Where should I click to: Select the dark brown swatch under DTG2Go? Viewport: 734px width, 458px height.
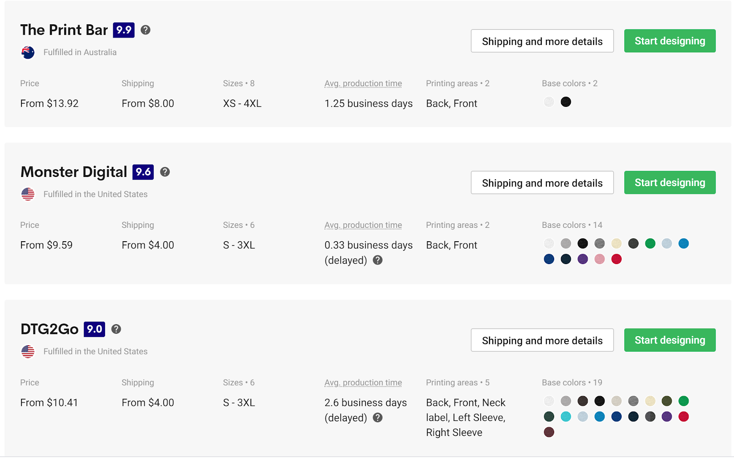pos(583,401)
